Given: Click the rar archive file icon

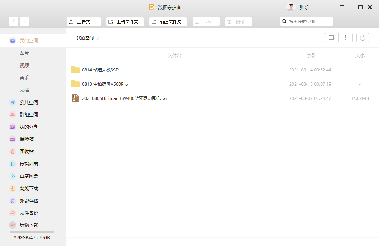Looking at the screenshot, I should [75, 98].
